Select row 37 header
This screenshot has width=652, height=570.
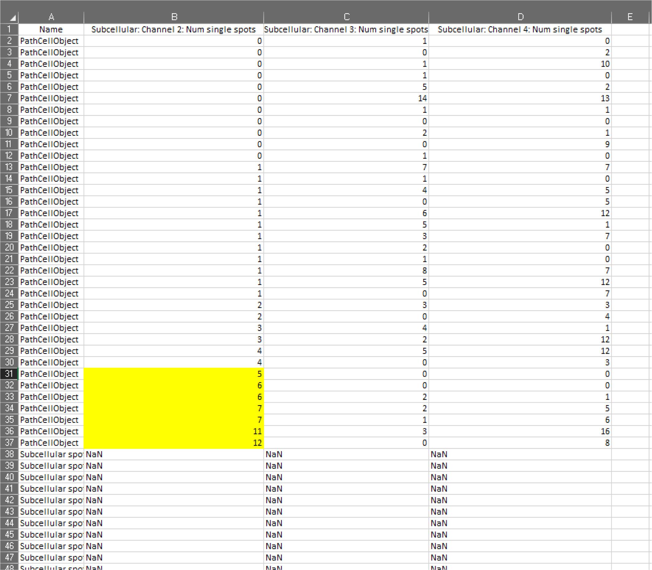tap(9, 443)
